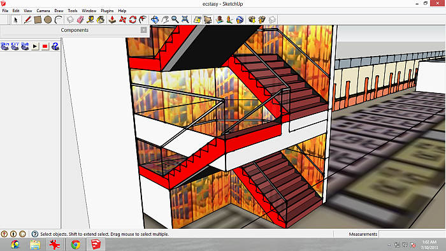Start the plugin play button

[35, 46]
